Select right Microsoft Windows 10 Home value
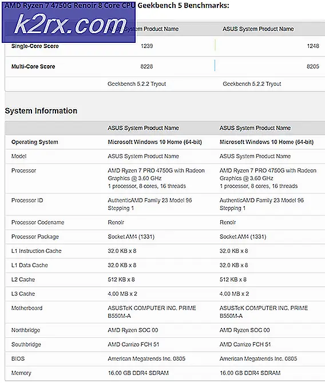325x383 pixels. click(x=267, y=142)
